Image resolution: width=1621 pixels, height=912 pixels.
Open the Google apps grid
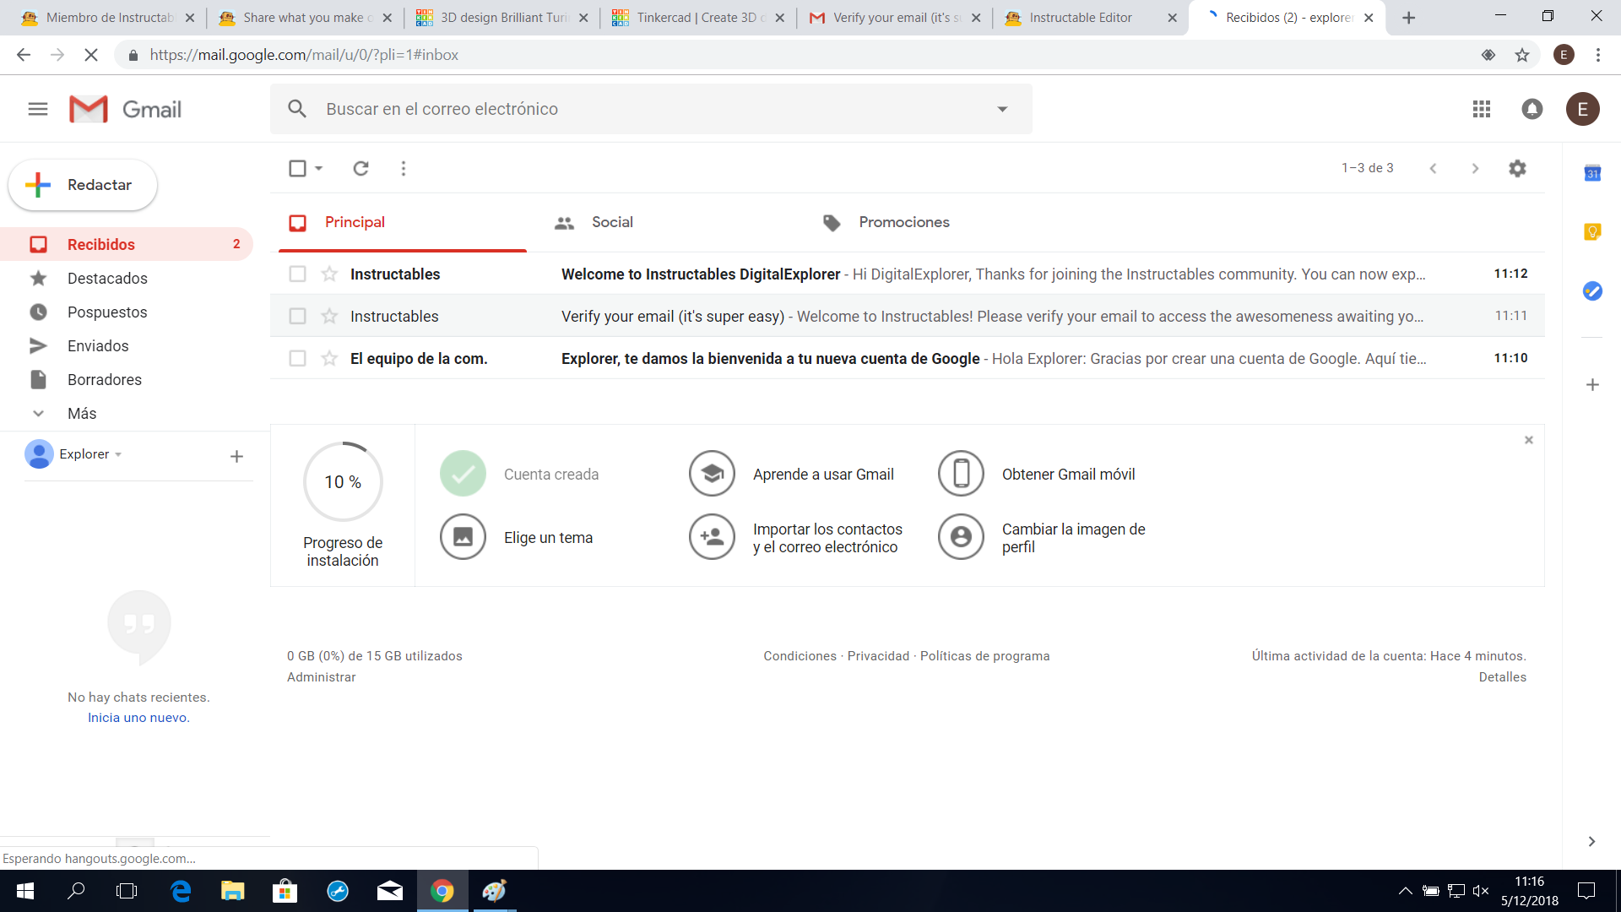1482,109
